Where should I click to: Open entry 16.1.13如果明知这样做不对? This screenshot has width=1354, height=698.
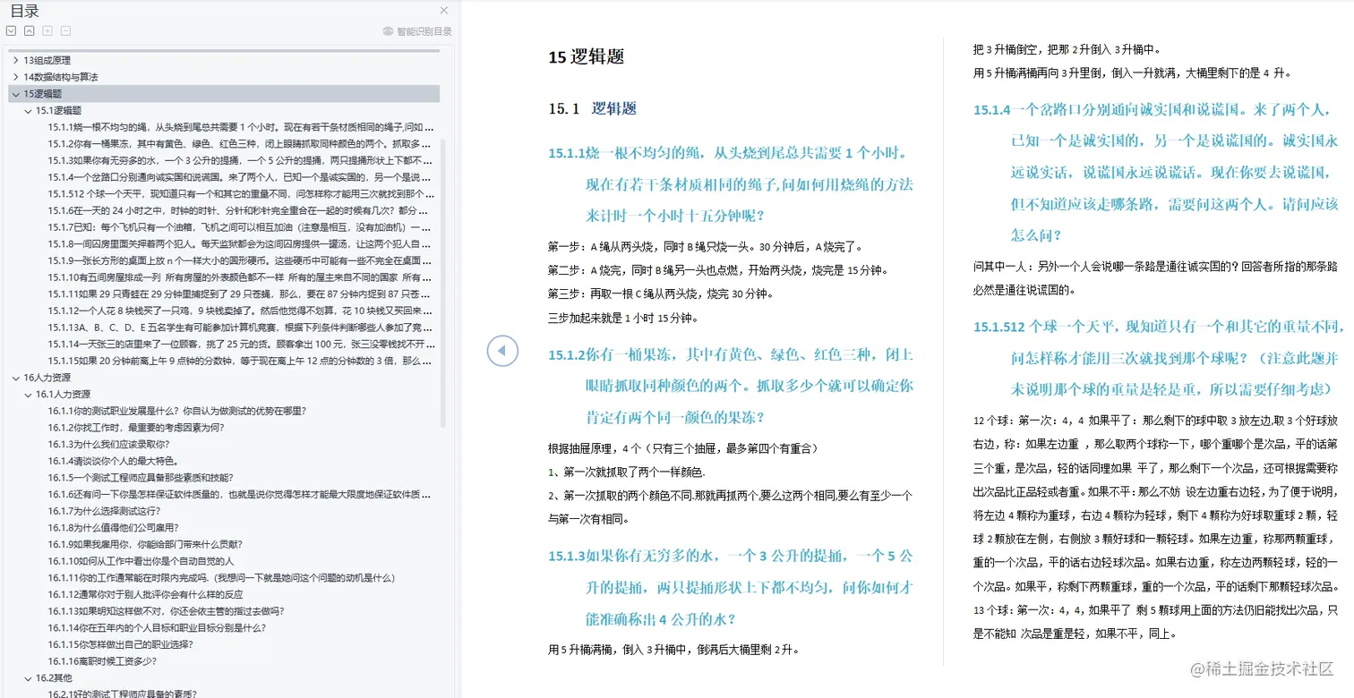click(x=167, y=611)
